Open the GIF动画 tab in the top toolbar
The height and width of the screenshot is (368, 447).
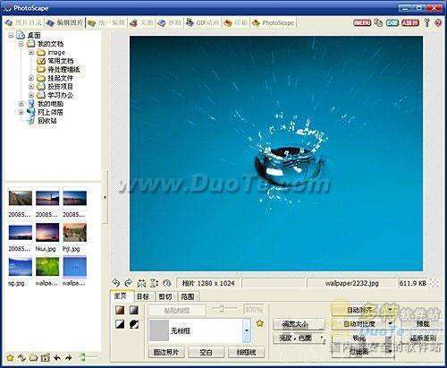point(203,22)
